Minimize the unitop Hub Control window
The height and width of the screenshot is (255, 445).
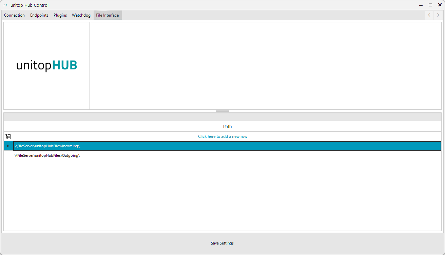pyautogui.click(x=421, y=5)
